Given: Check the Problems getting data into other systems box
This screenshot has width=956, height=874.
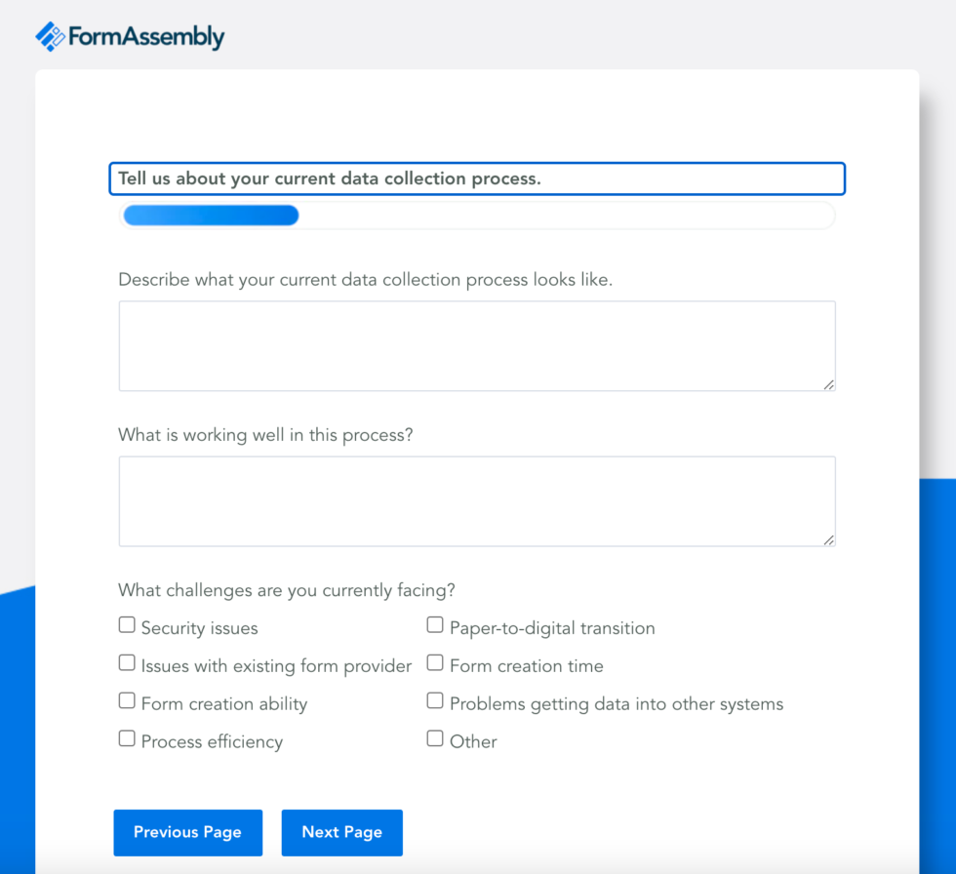Looking at the screenshot, I should [434, 699].
